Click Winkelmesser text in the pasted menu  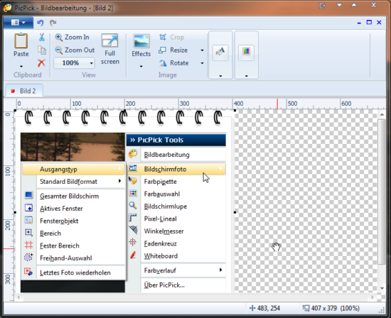(164, 231)
